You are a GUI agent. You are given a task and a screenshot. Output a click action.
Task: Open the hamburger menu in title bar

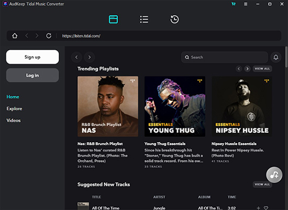(246, 4)
